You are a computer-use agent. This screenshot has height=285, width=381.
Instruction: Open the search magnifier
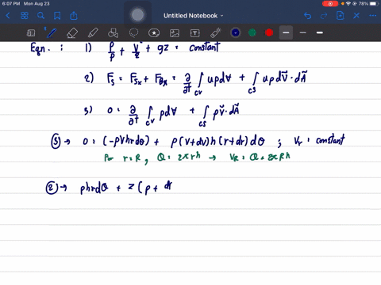click(40, 16)
